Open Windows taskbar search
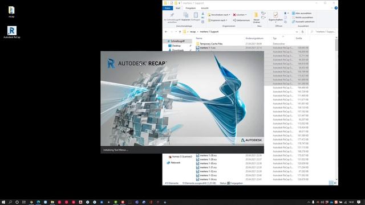Screen dimensions: 365x205 pos(10,202)
